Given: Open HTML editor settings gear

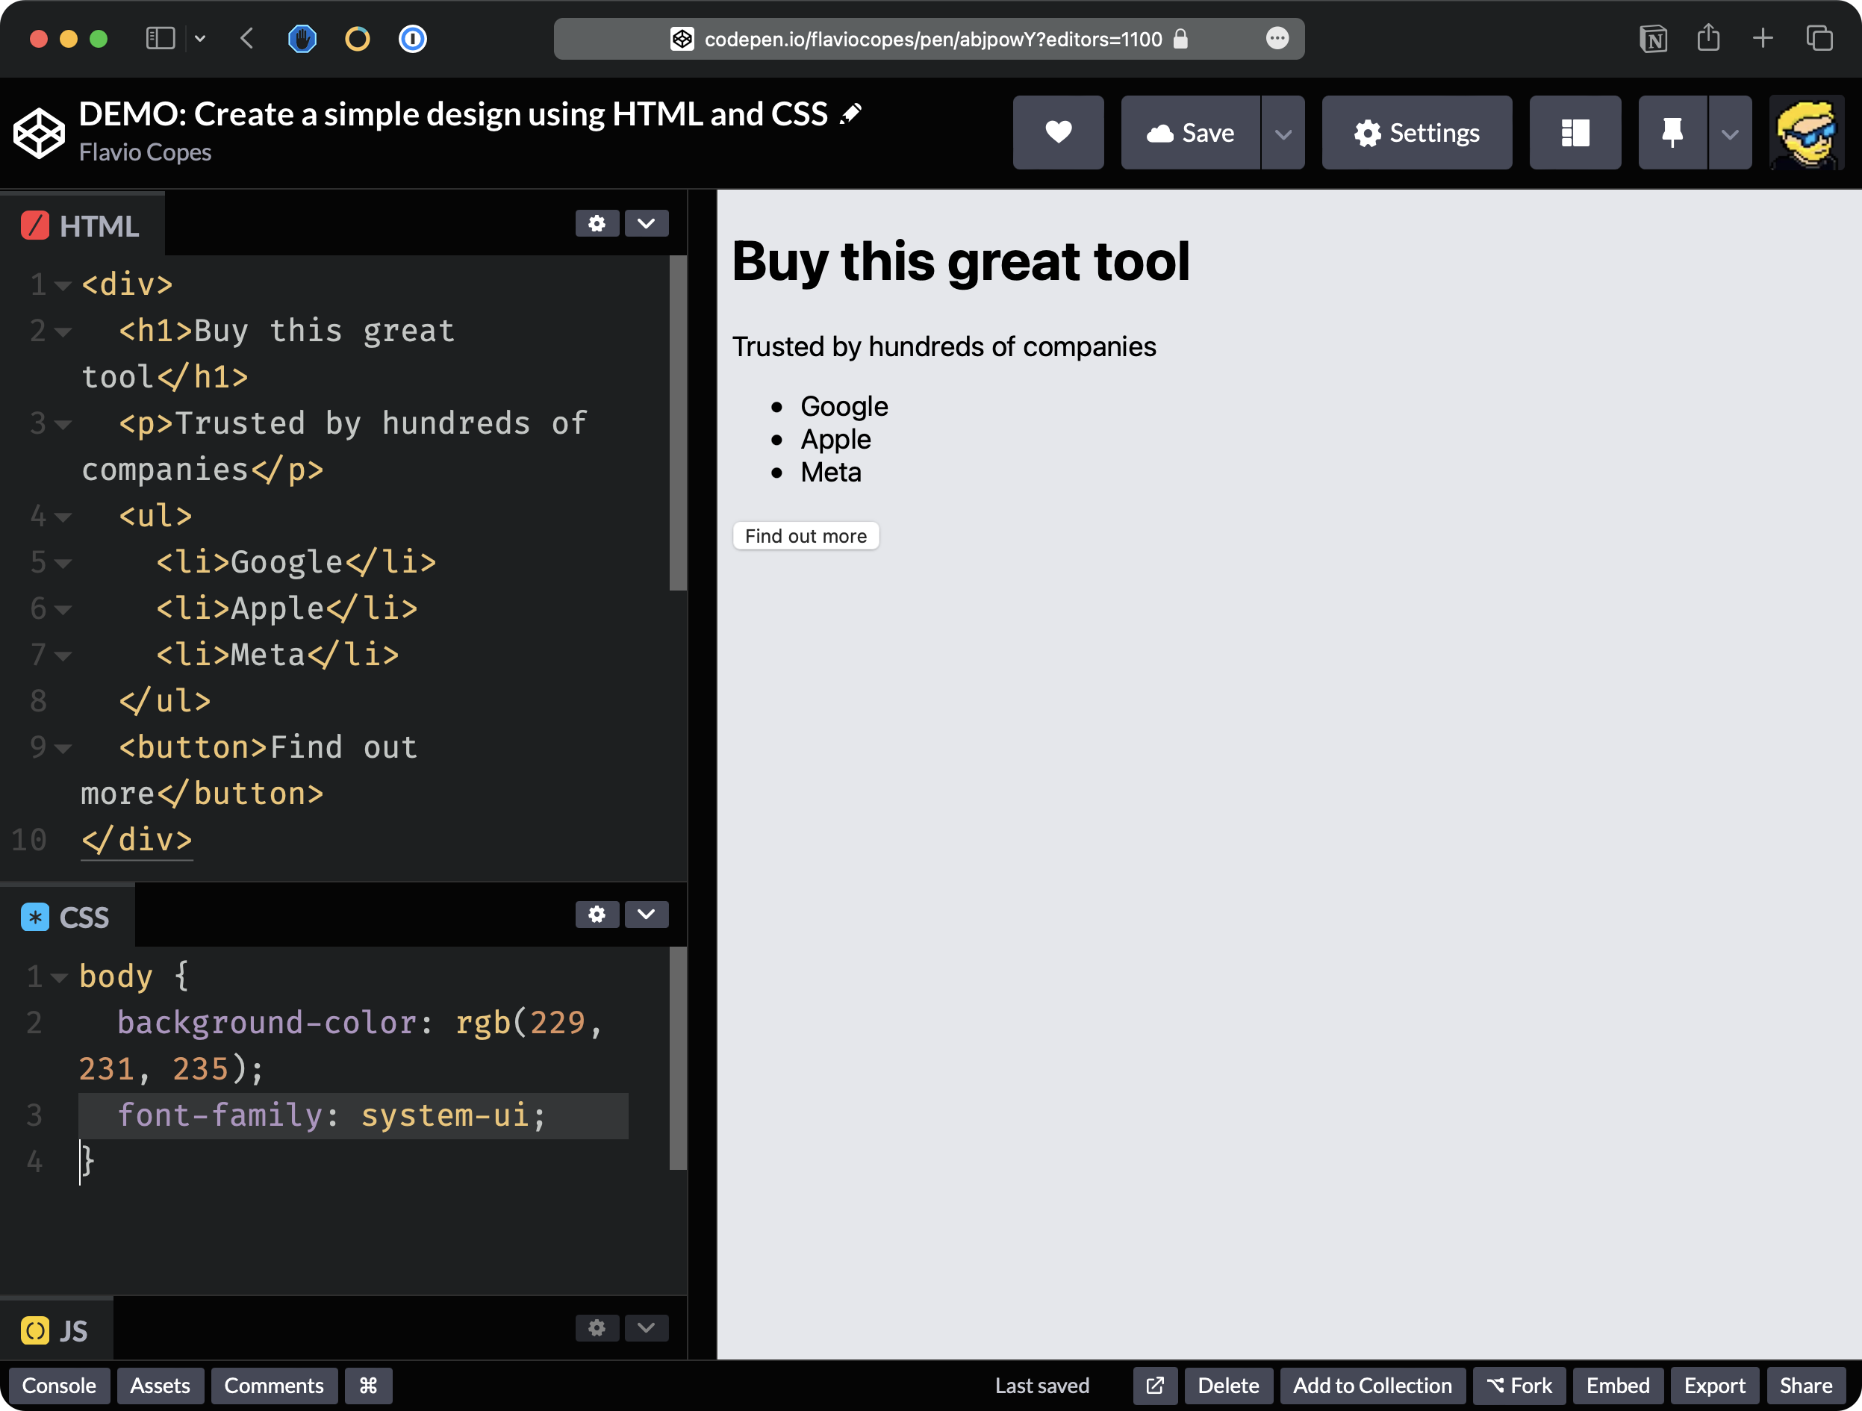Looking at the screenshot, I should click(597, 223).
